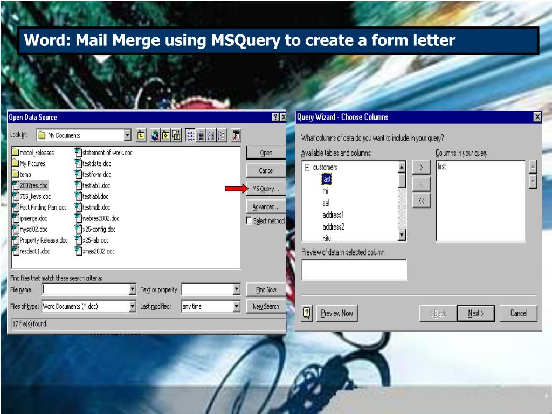Open the Look in My Documents dropdown
Screen dimensions: 552x414
point(127,135)
